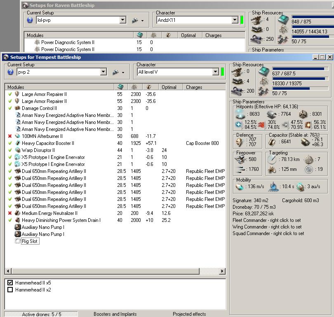
Task: Click the modules list horizontal scrollbar thumb
Action: coord(106,271)
